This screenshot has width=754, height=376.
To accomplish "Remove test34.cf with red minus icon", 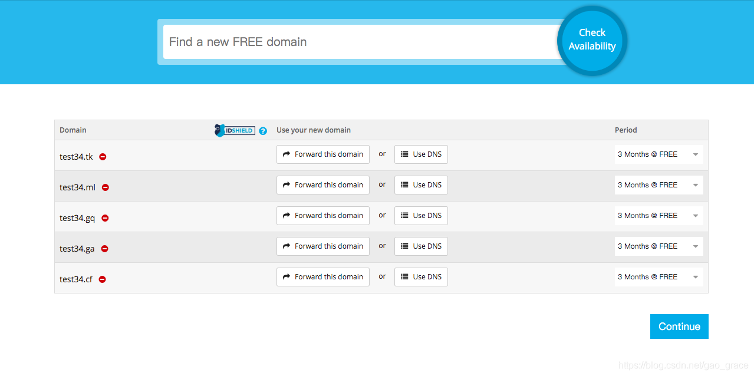I will click(x=102, y=279).
